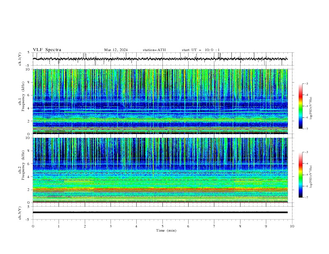Click the ch.1 waveform trace panel
The height and width of the screenshot is (254, 329).
pos(163,59)
